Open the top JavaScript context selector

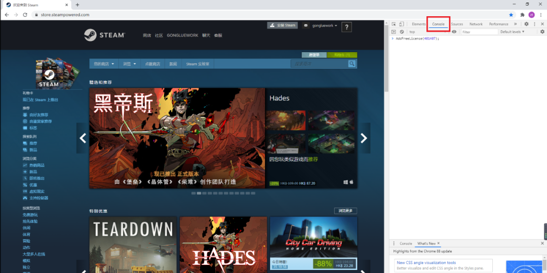pos(425,32)
